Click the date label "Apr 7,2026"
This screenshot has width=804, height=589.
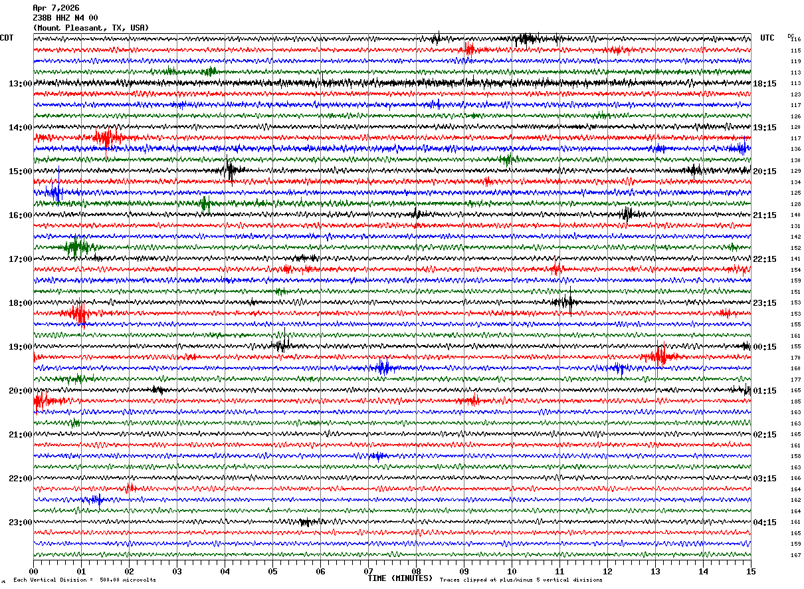click(56, 8)
